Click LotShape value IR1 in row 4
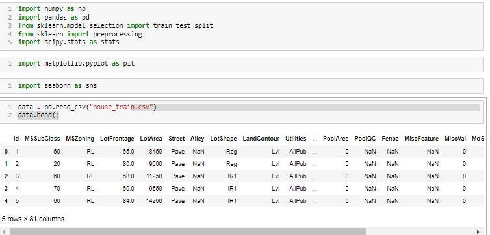490x235 pixels. point(232,201)
